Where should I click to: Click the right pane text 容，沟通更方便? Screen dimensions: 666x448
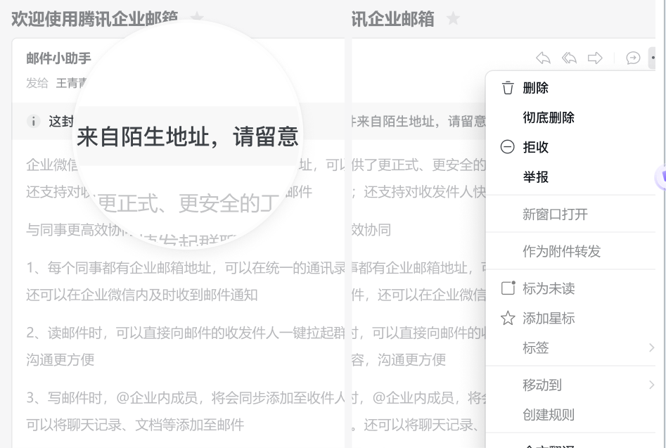tap(399, 359)
